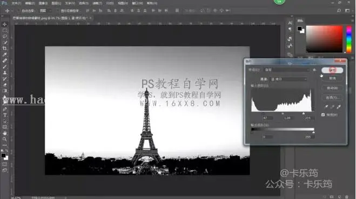Open the Edit (编辑) menu
This screenshot has height=199, width=356.
[x=30, y=3]
